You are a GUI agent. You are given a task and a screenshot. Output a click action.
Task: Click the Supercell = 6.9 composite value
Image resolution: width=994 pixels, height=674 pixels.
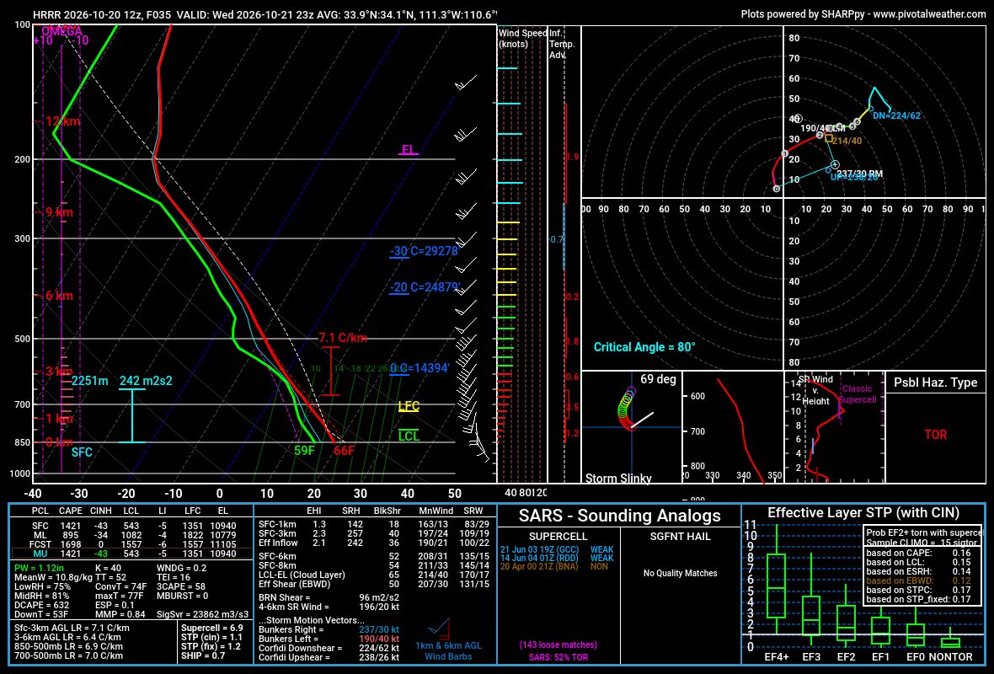point(211,628)
